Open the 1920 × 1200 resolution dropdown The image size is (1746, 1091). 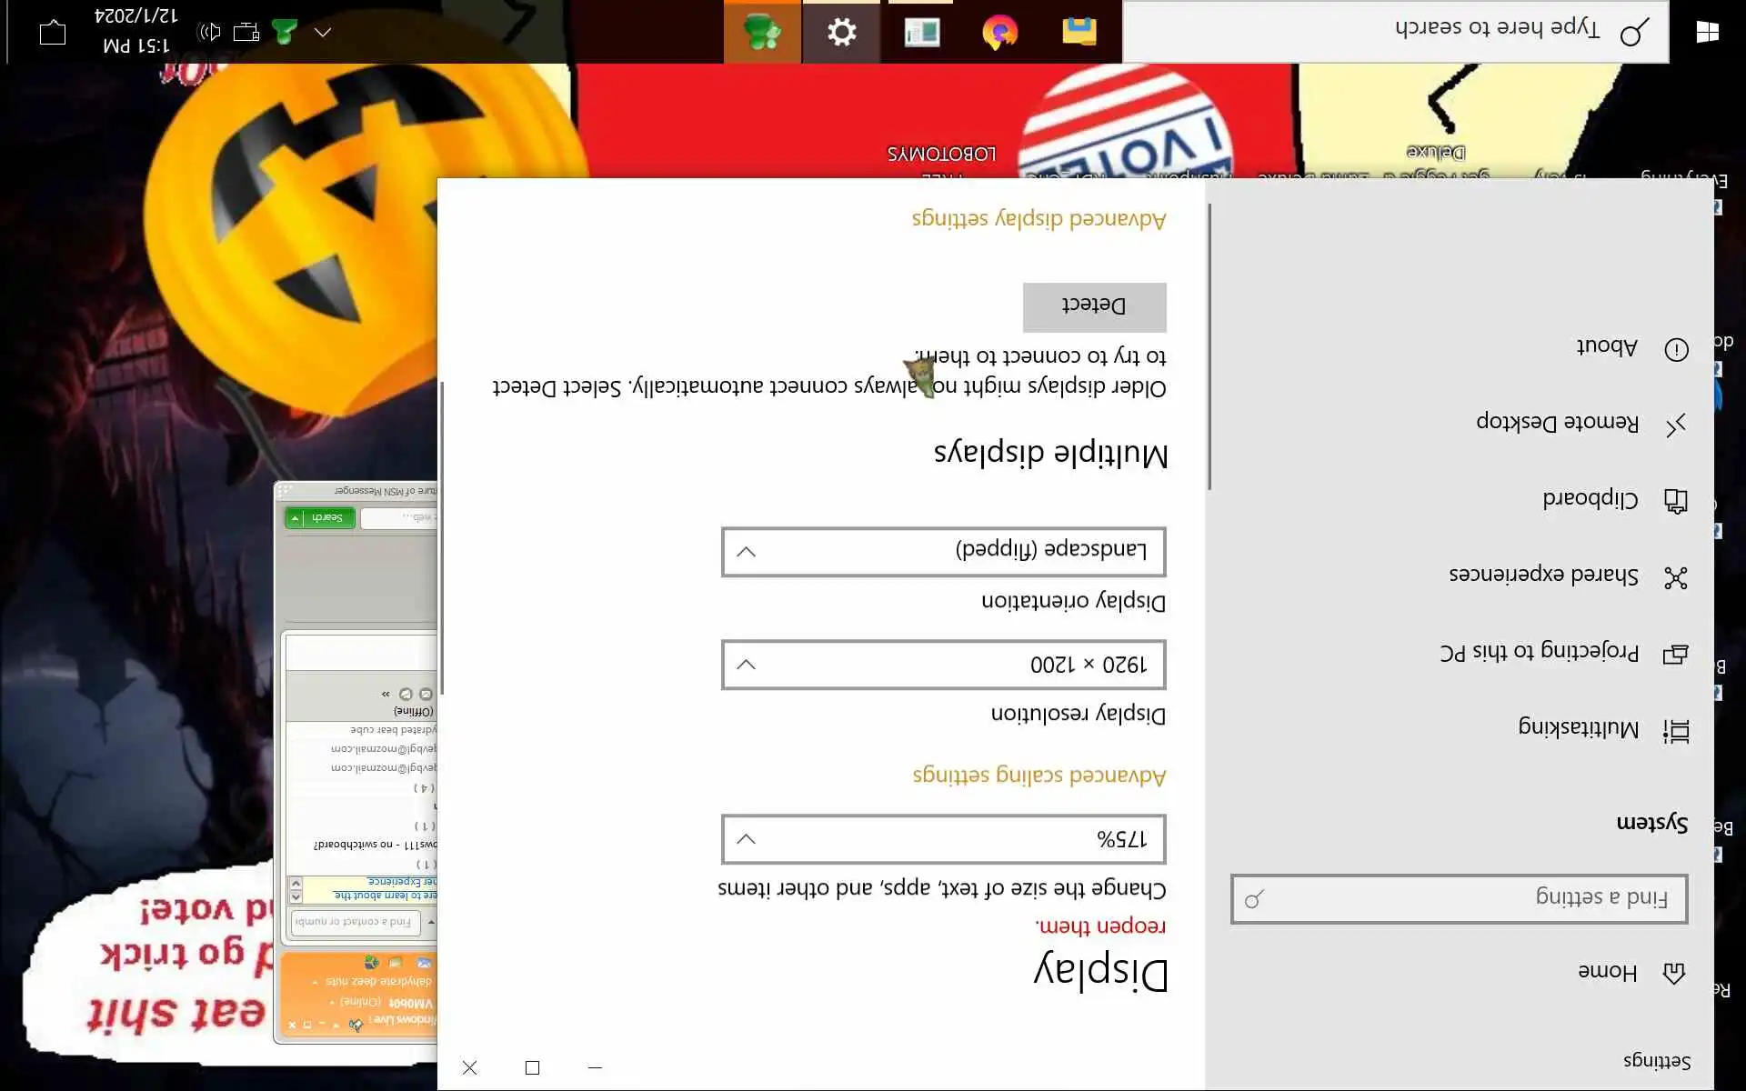pos(943,665)
